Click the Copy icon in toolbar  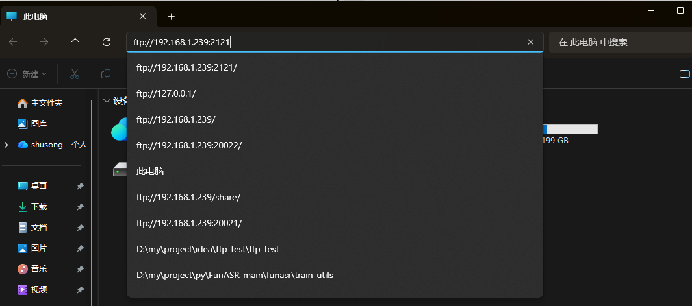[x=105, y=74]
